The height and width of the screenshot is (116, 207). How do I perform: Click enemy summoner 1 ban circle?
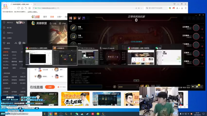pyautogui.click(x=196, y=28)
